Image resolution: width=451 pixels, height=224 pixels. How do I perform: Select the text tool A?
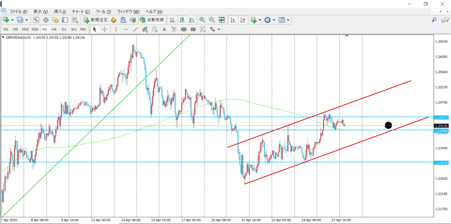164,29
